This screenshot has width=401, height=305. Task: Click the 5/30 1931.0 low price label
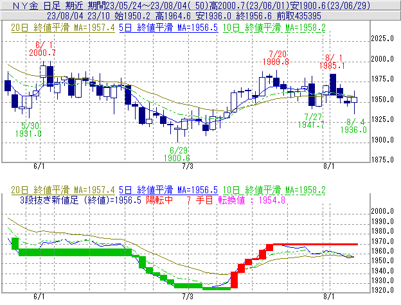coord(28,130)
